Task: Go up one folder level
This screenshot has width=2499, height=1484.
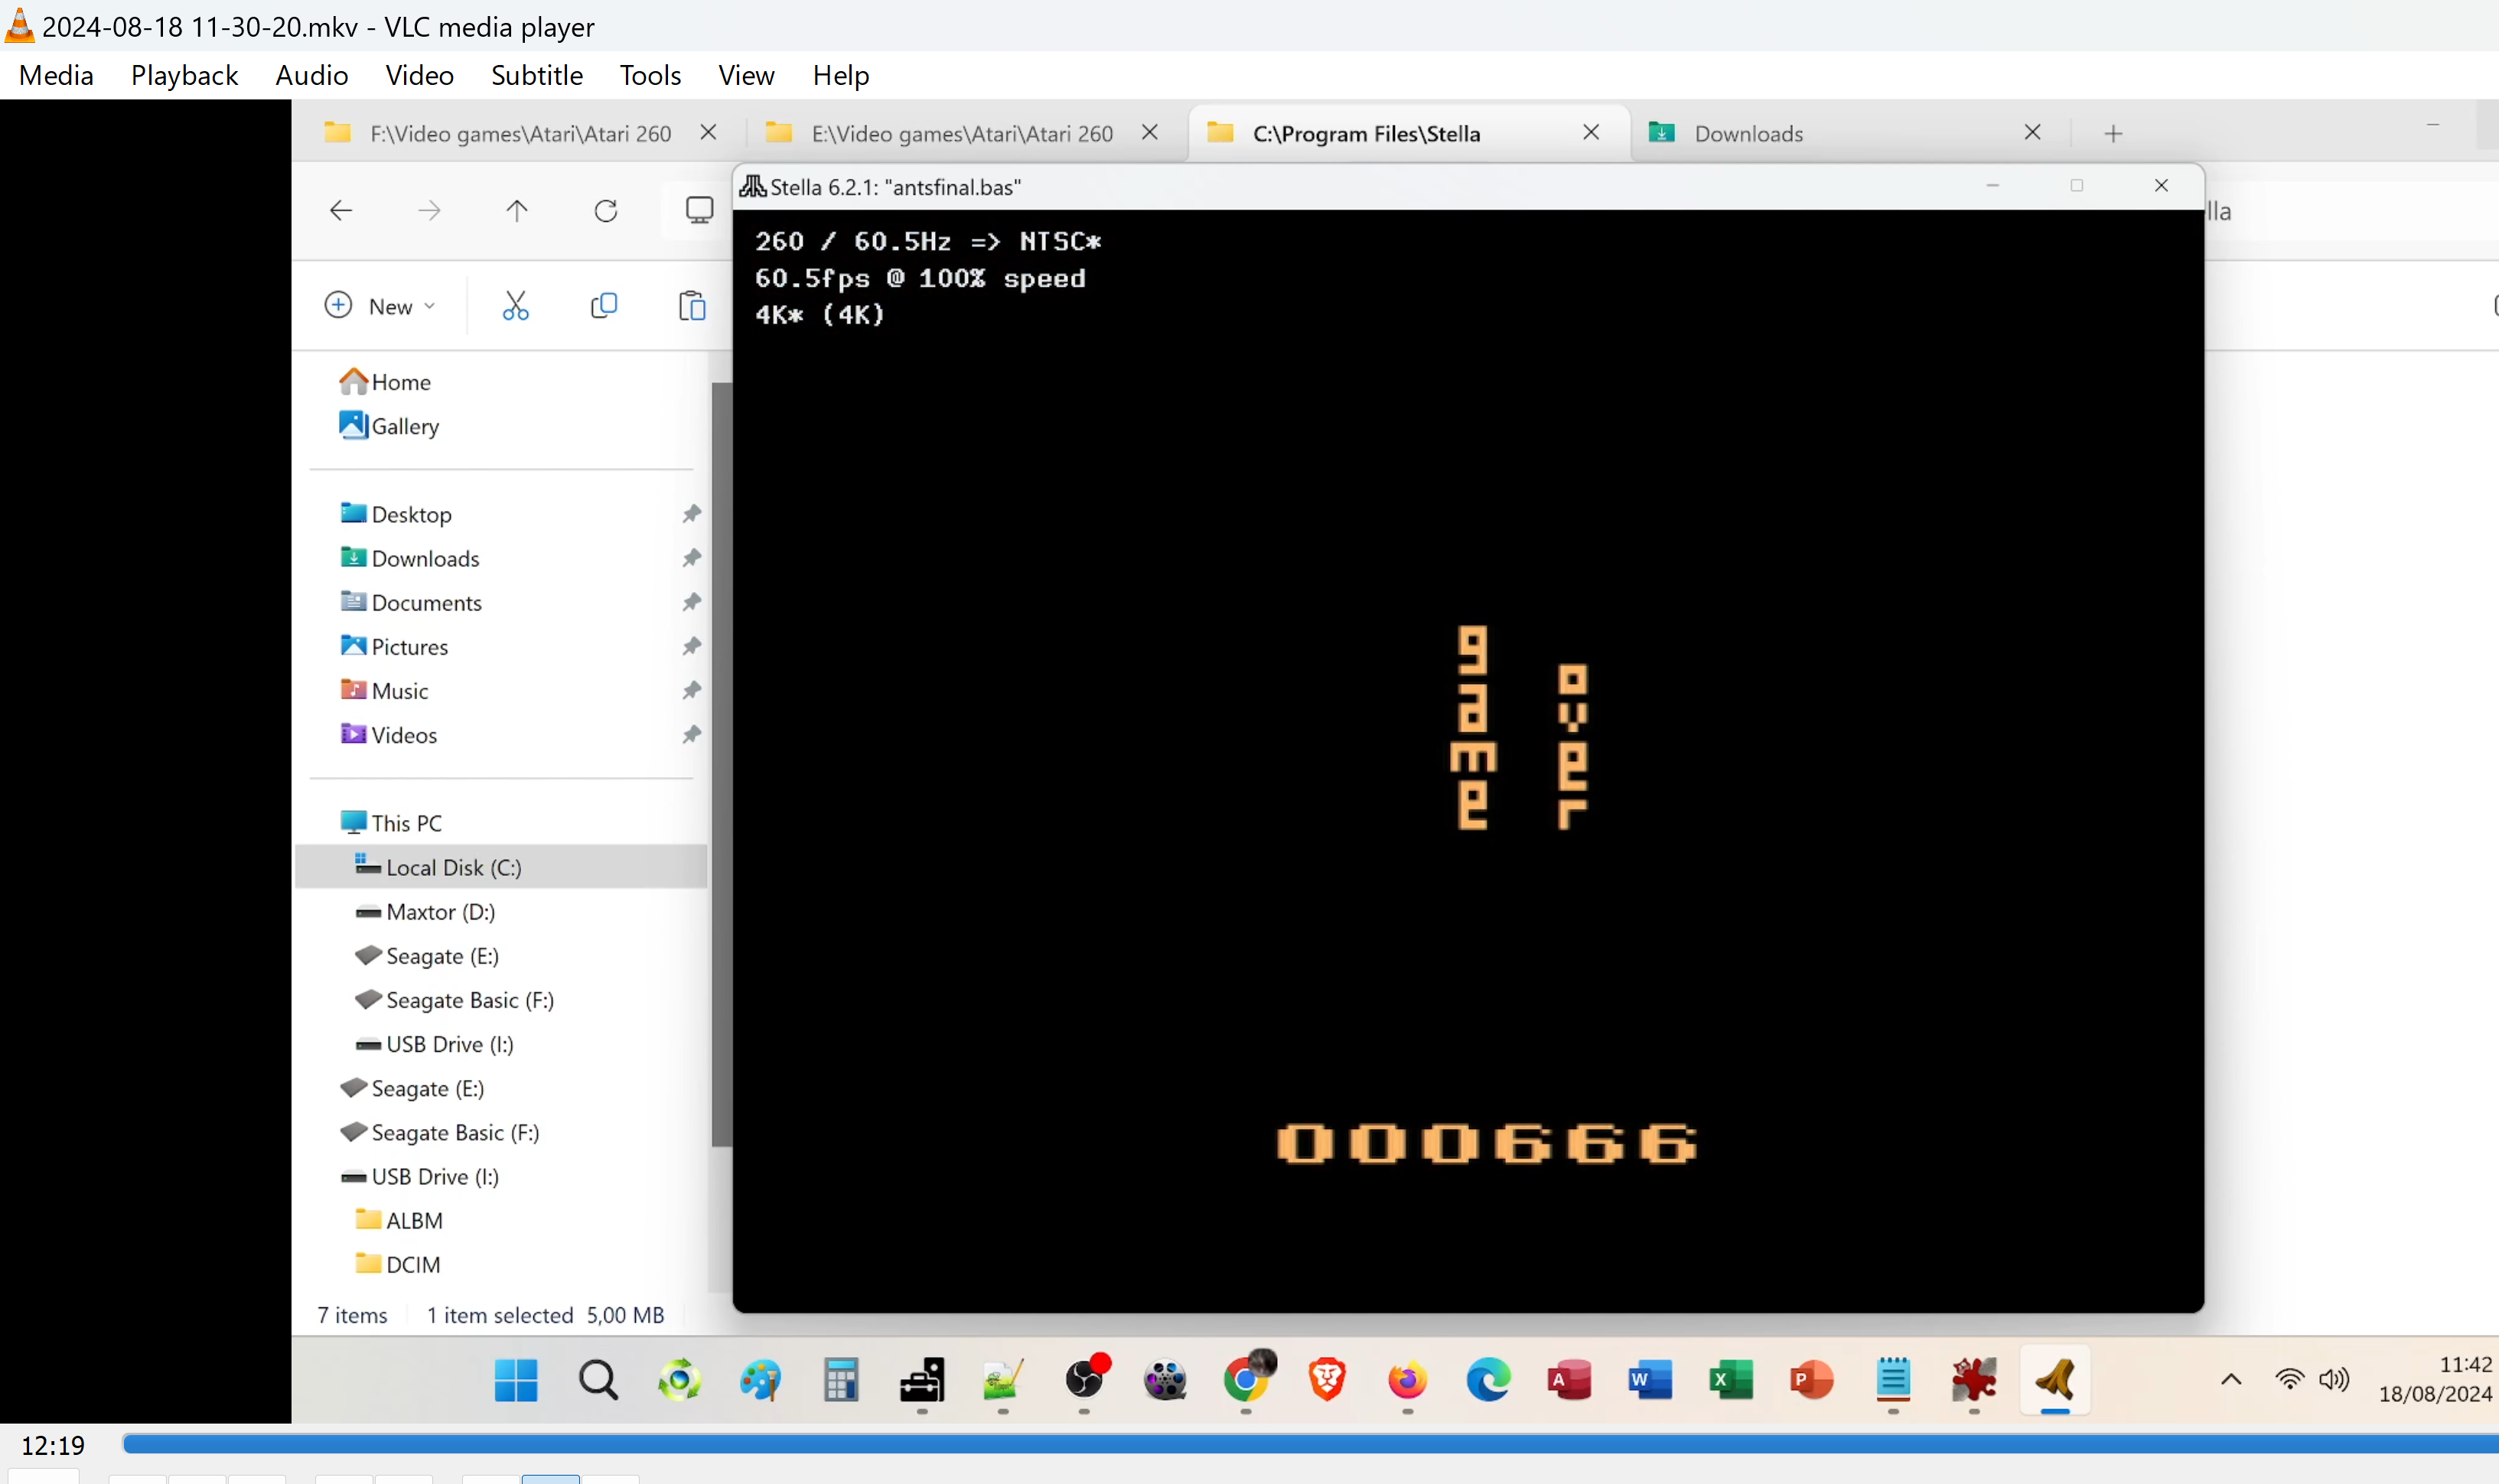Action: pos(517,211)
